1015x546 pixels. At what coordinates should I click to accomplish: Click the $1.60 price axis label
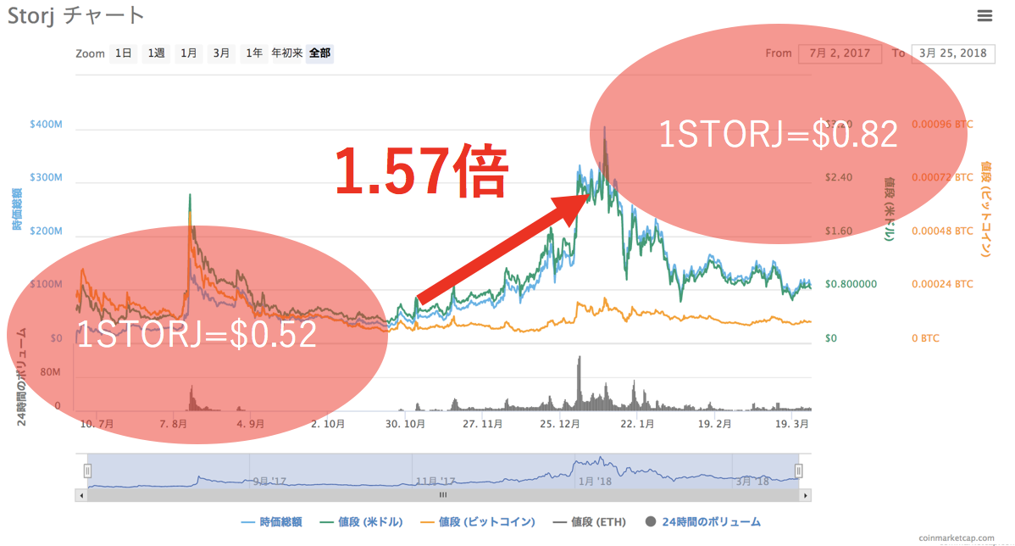(x=838, y=231)
